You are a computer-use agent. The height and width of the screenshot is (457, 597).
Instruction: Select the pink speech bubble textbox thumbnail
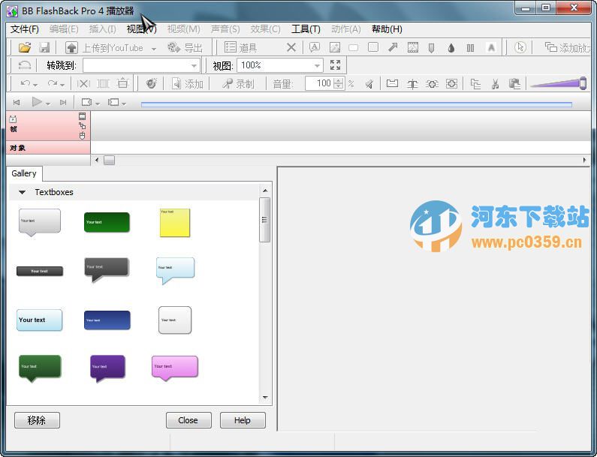(175, 368)
